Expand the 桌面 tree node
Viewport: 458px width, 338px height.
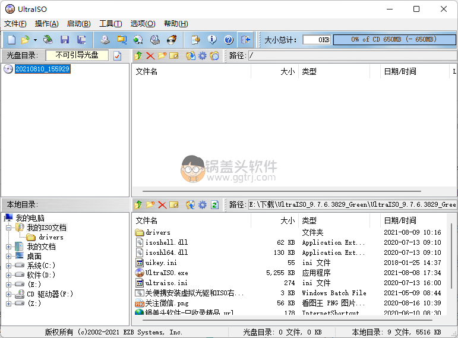click(8, 256)
